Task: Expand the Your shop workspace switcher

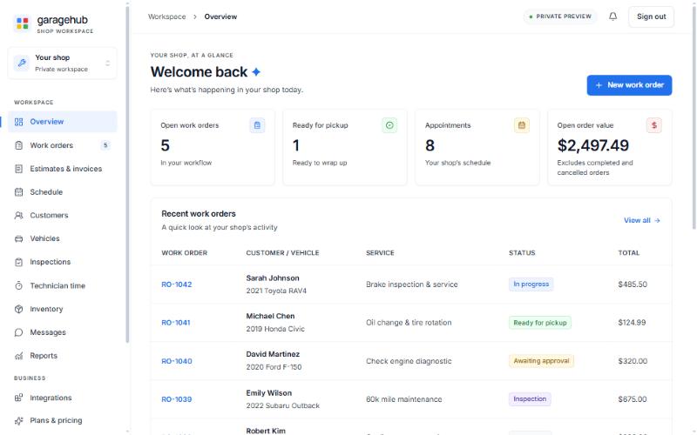Action: 62,63
